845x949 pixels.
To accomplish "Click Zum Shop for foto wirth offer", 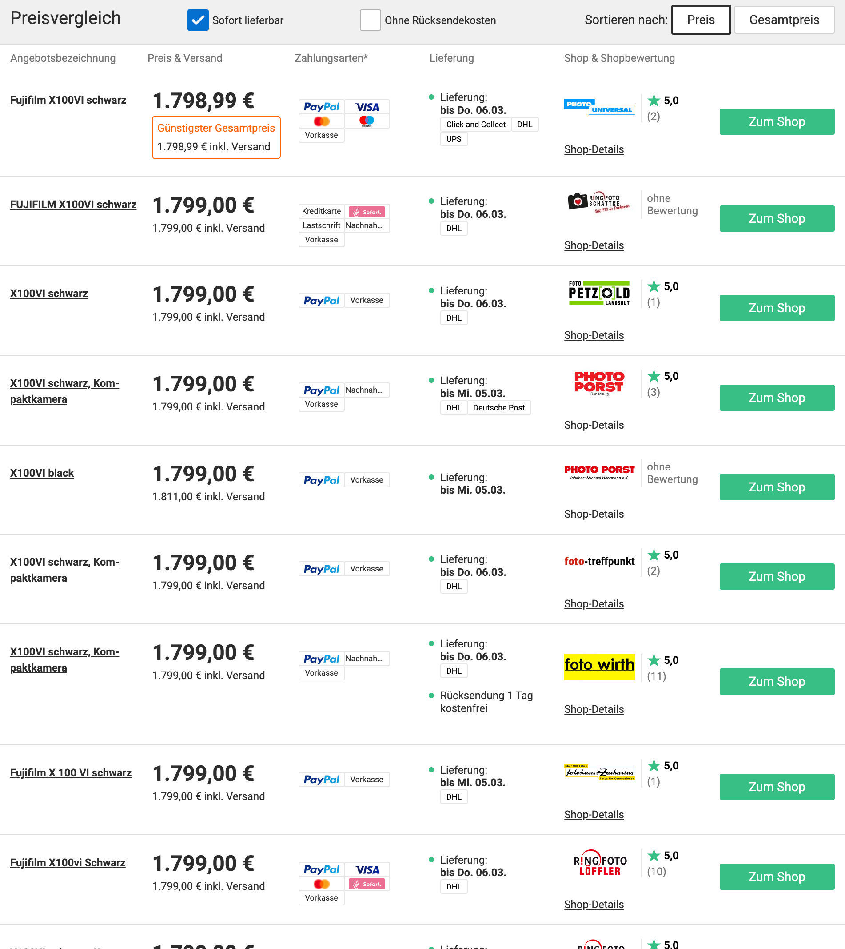I will click(776, 681).
